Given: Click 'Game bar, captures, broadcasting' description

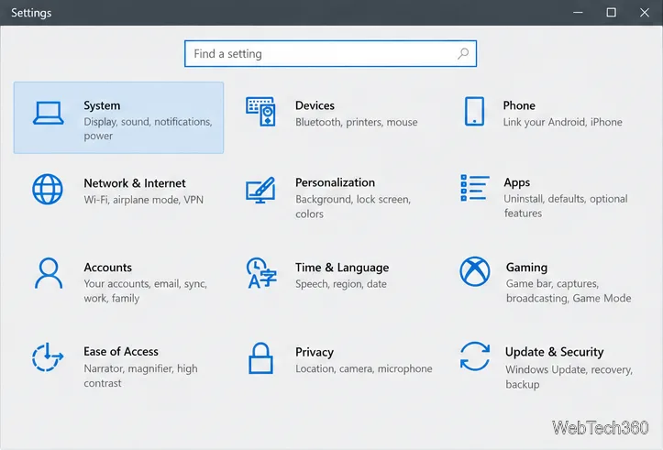Looking at the screenshot, I should 569,291.
